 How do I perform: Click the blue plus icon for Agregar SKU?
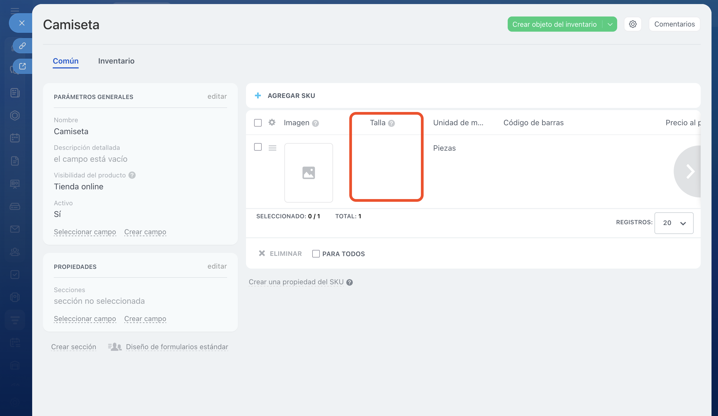tap(258, 95)
